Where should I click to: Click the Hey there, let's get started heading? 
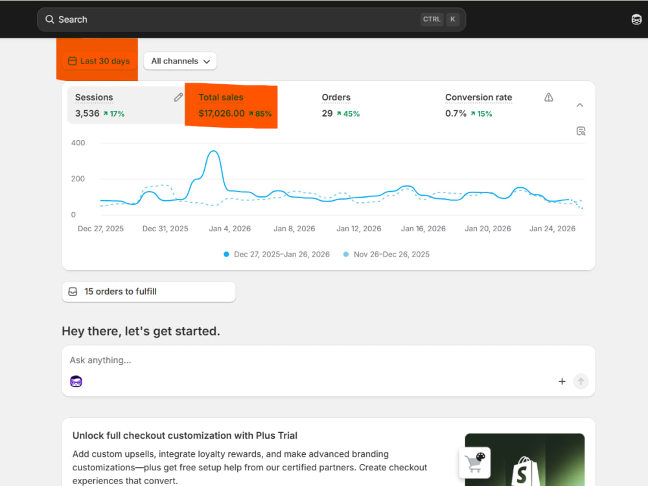click(x=141, y=331)
